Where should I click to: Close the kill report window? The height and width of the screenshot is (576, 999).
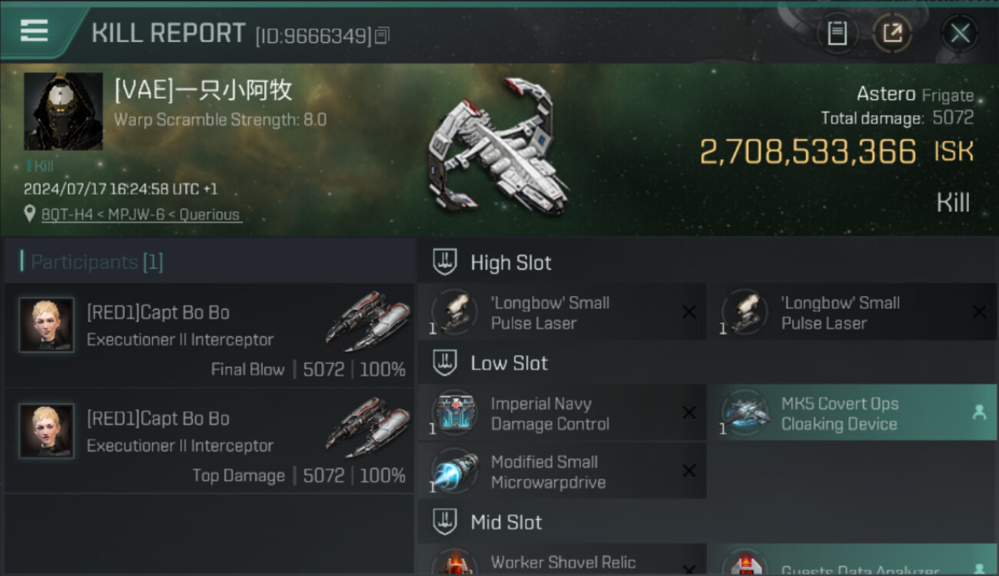pyautogui.click(x=960, y=33)
